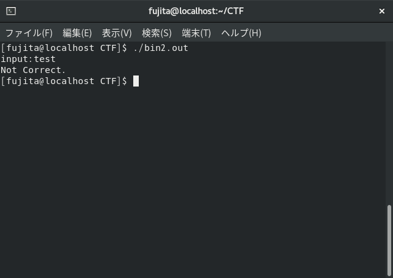The image size is (393, 278).
Task: Click empty menu bar space right of ヘルプ(H)
Action: click(325, 33)
